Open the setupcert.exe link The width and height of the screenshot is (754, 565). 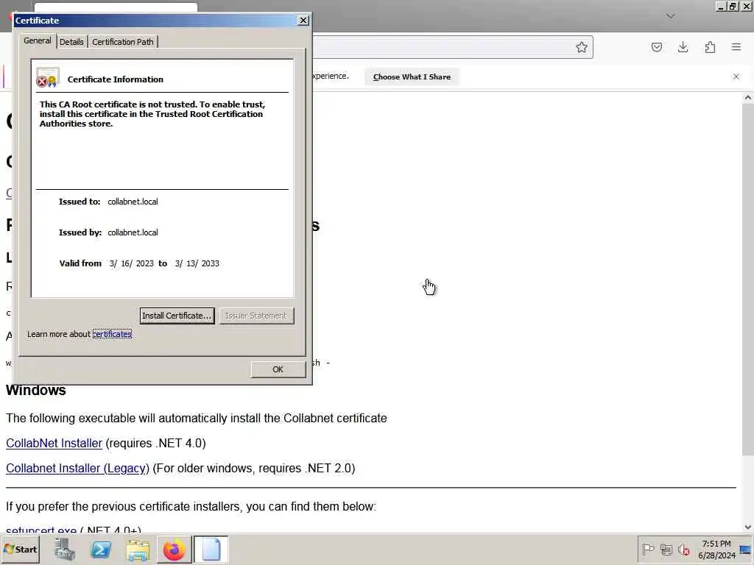pyautogui.click(x=41, y=530)
